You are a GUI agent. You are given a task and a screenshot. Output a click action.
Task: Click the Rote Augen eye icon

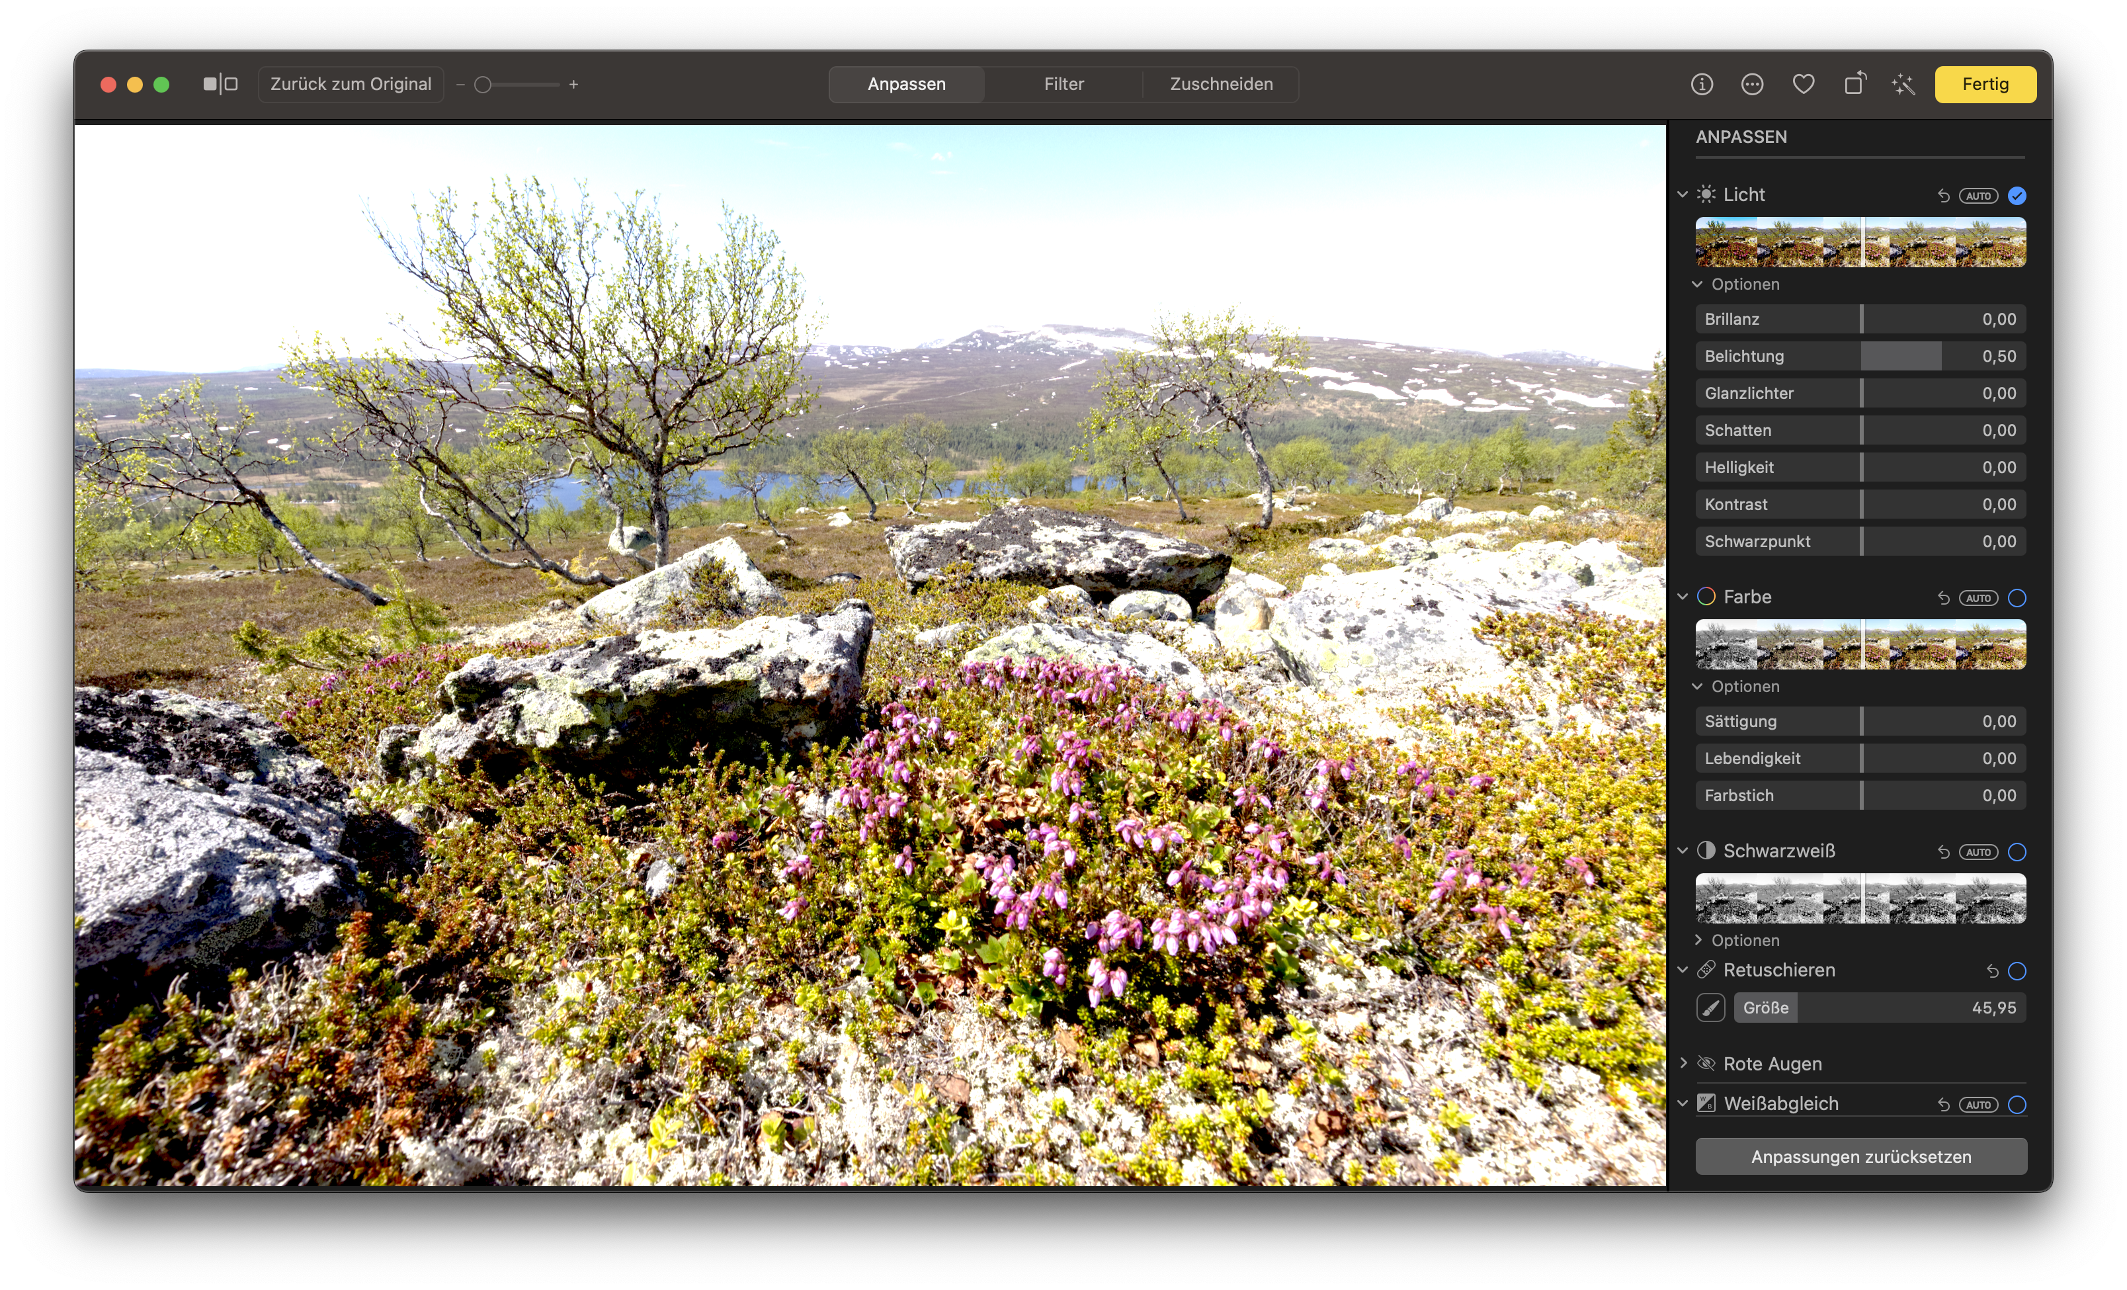[1706, 1064]
